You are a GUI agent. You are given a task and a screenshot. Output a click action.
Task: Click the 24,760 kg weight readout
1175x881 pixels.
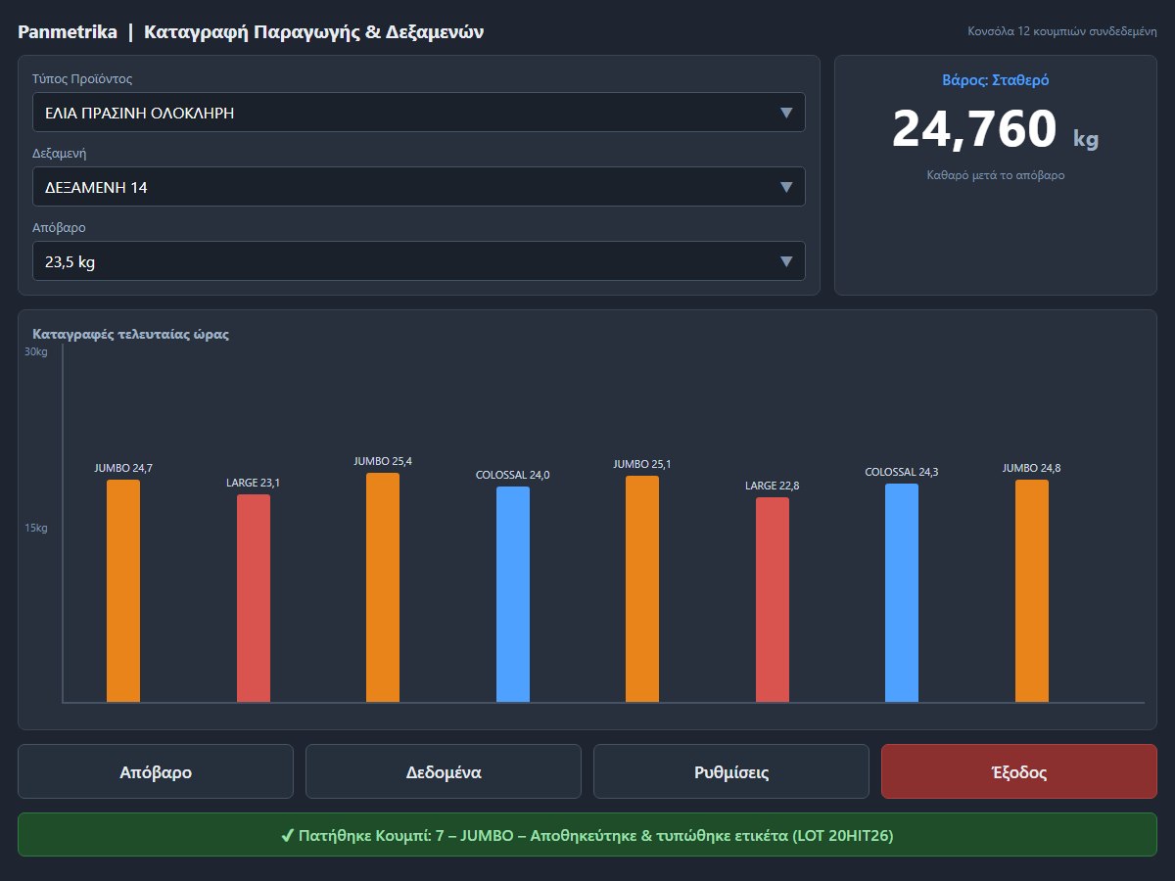(x=995, y=129)
